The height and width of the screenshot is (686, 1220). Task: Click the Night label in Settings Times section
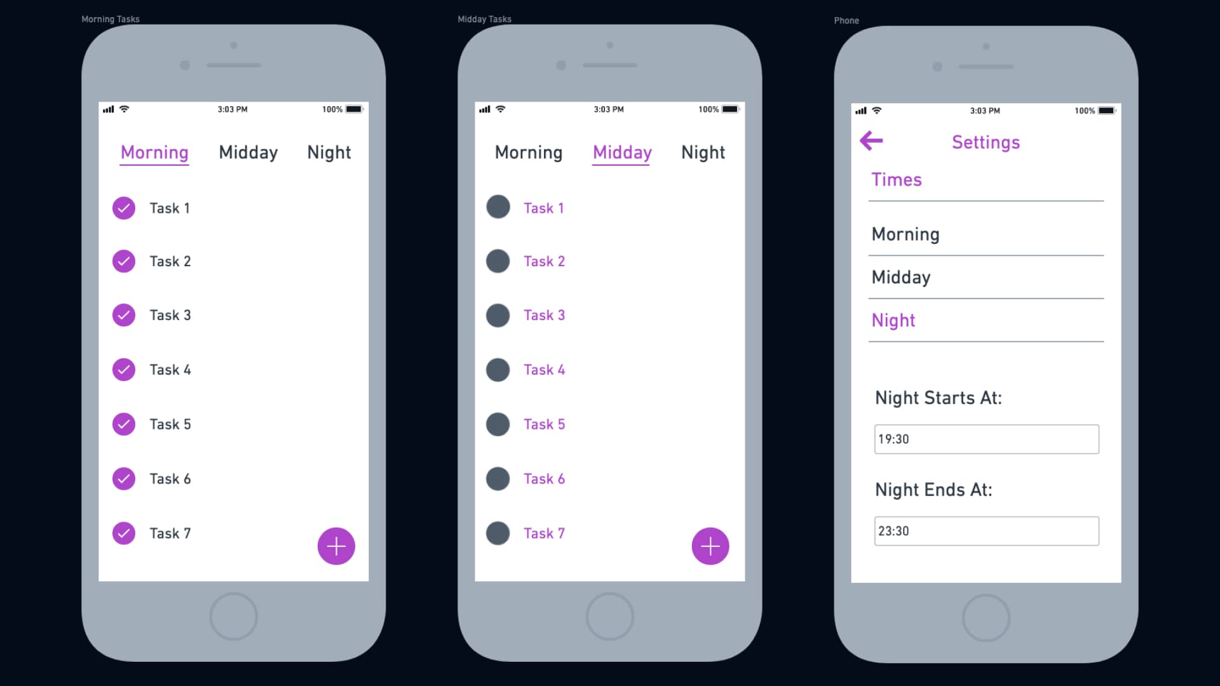click(892, 319)
